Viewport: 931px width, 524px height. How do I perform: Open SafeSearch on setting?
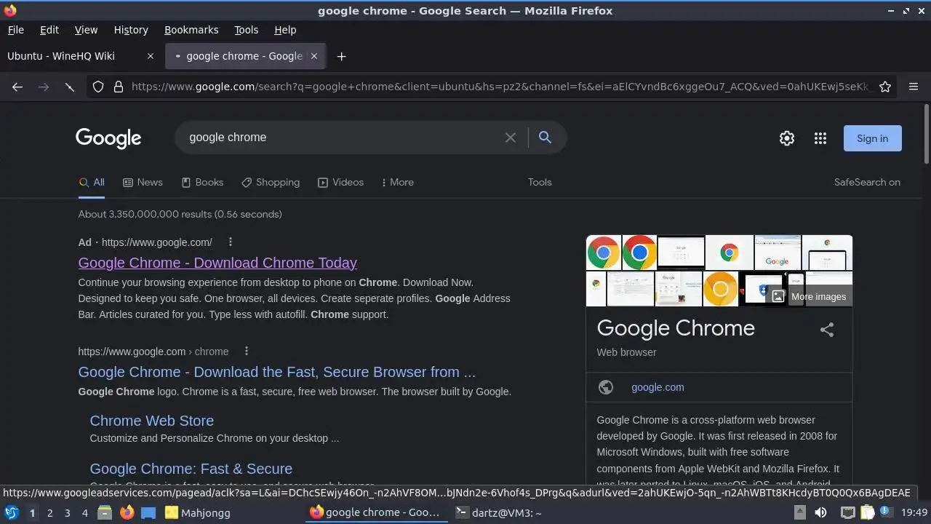867,182
